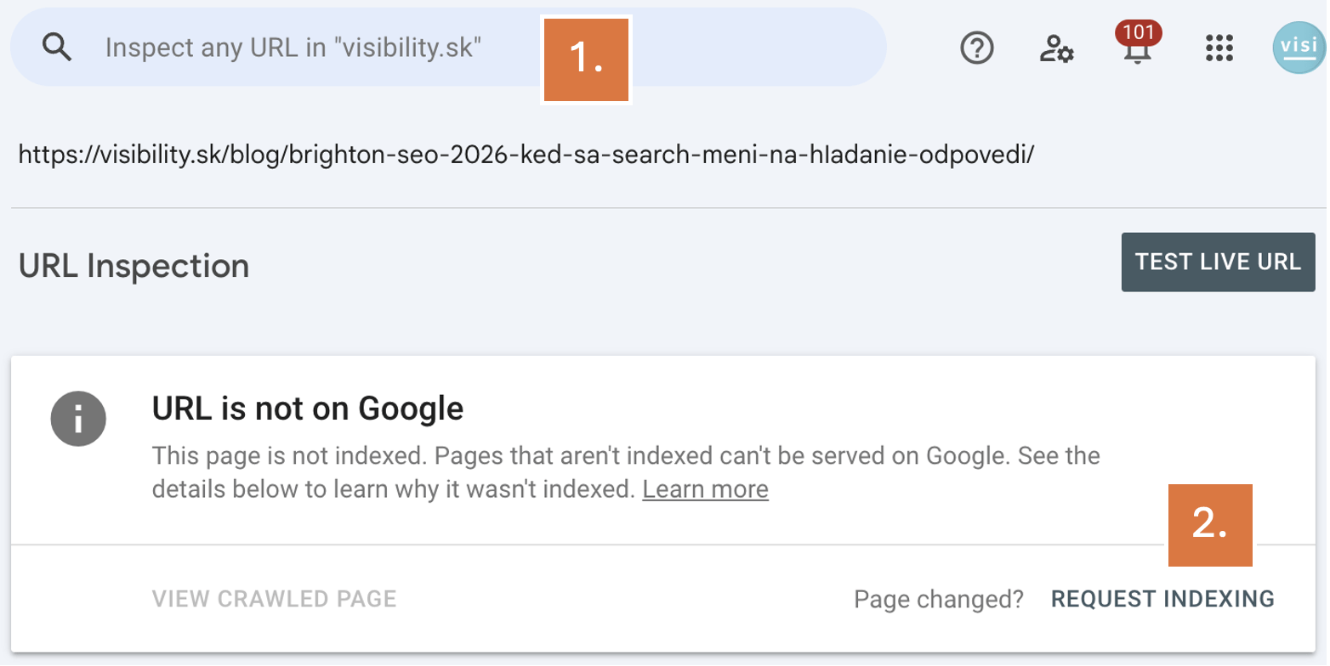Click the URL Inspection page title
Image resolution: width=1330 pixels, height=666 pixels.
pyautogui.click(x=134, y=266)
